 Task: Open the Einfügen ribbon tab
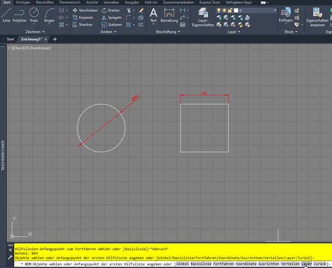click(x=23, y=2)
